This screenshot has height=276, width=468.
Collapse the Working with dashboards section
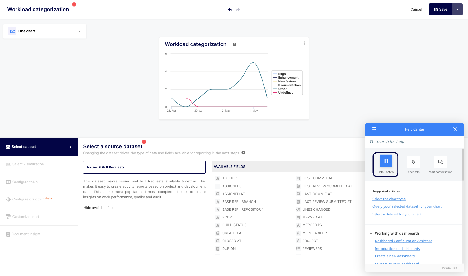pos(371,233)
